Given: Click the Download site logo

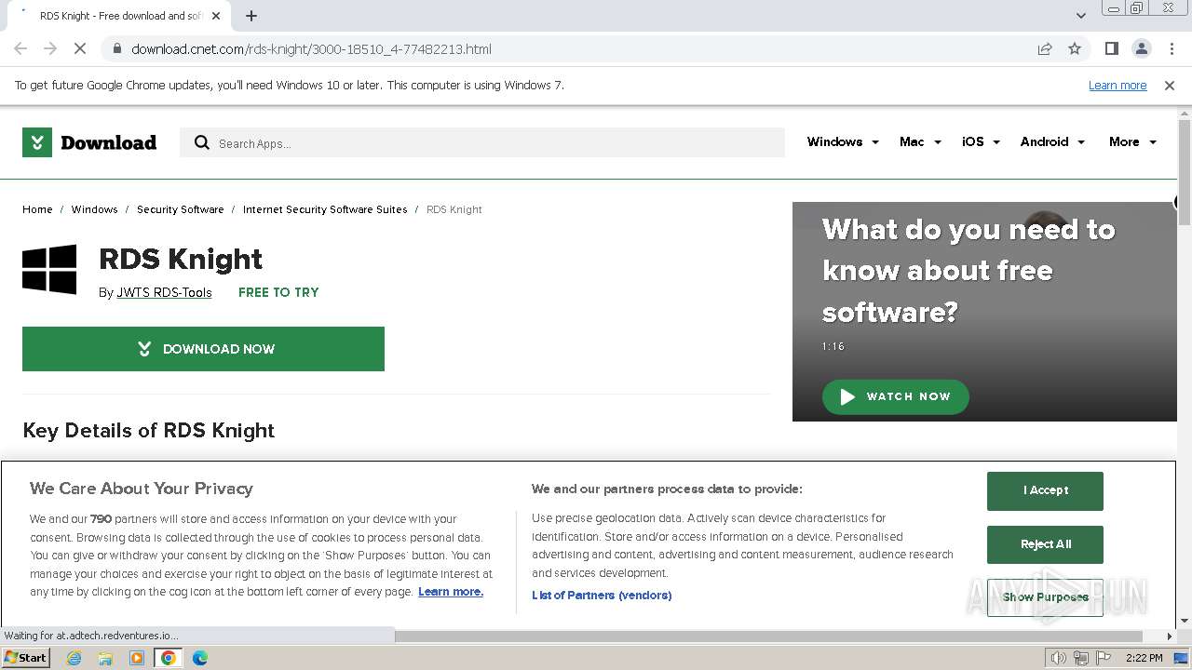Looking at the screenshot, I should tap(89, 142).
